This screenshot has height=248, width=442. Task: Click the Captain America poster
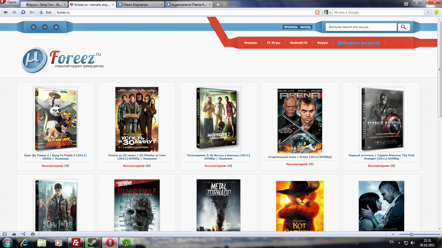[x=382, y=119]
